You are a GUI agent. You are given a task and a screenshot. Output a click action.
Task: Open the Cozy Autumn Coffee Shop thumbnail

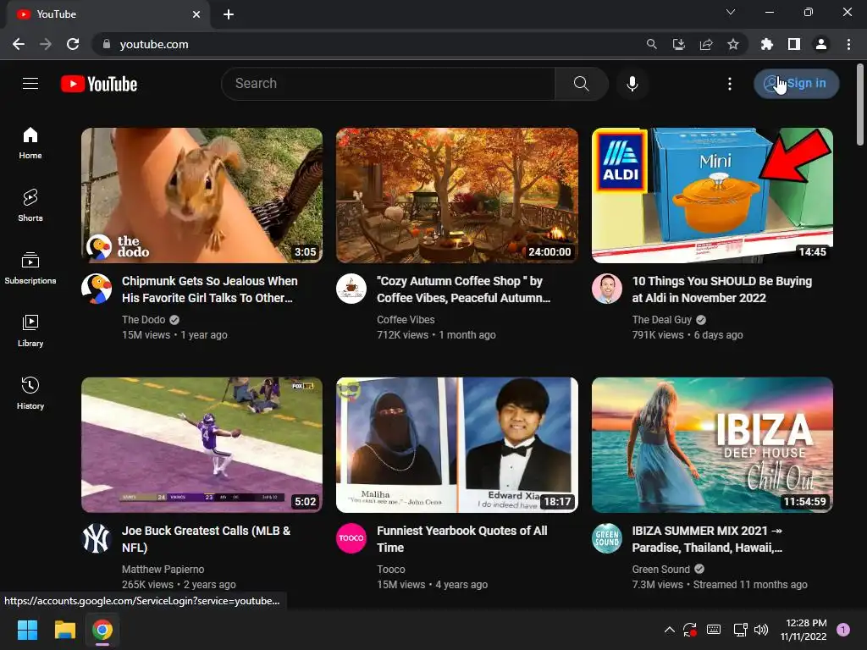click(x=457, y=196)
